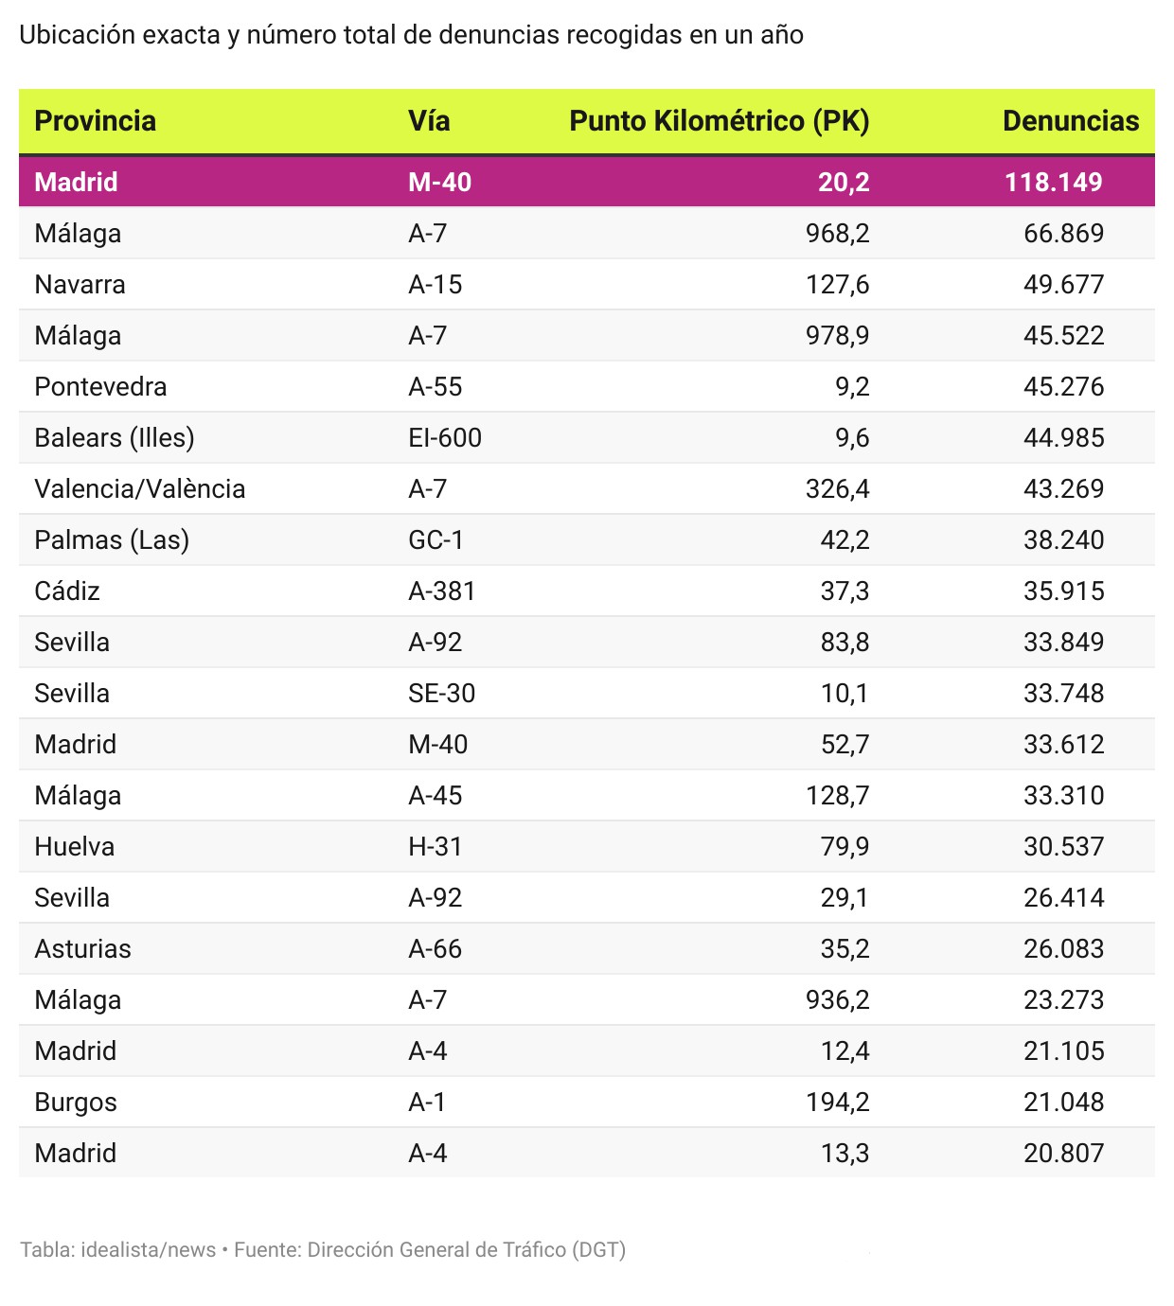Click the 118.149 denuncias value
The width and height of the screenshot is (1174, 1306).
tap(1054, 182)
